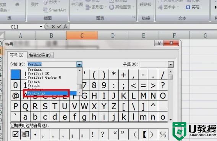The height and width of the screenshot is (141, 217).
Task: Select column B header
Action: 51,36
